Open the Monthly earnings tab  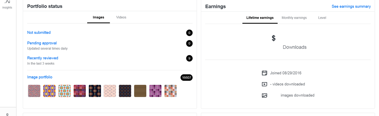point(294,18)
